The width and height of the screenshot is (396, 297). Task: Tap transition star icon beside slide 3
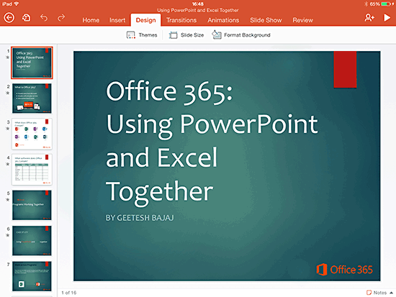click(x=8, y=129)
